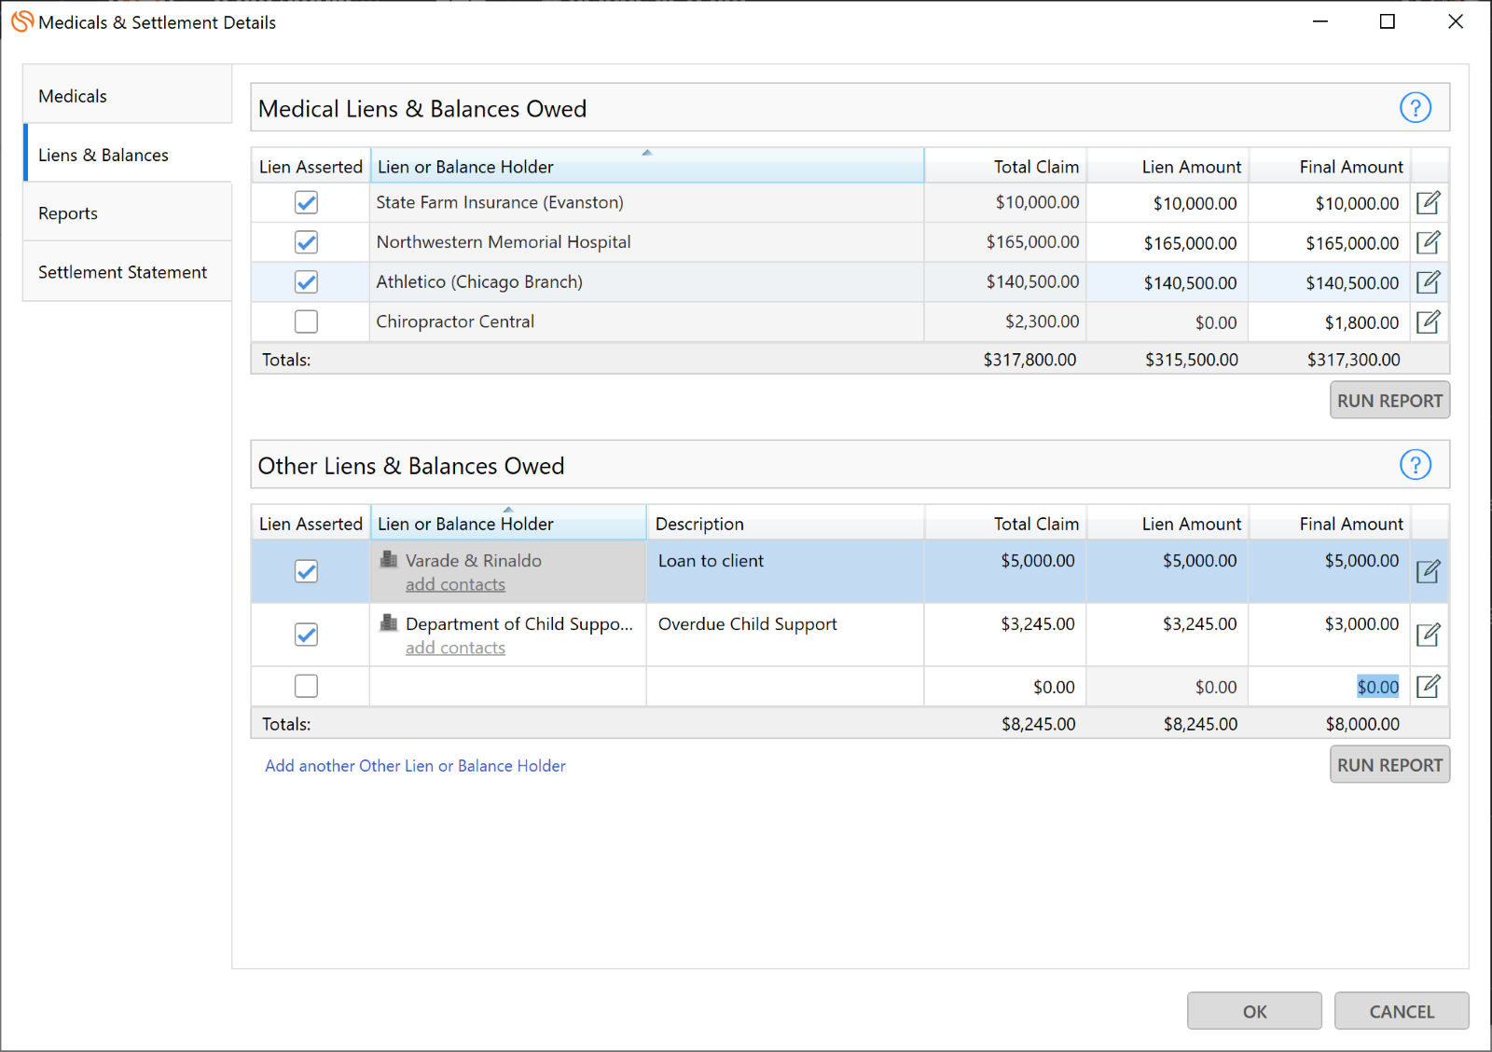Sort other liens by Final Amount header

tap(1330, 523)
